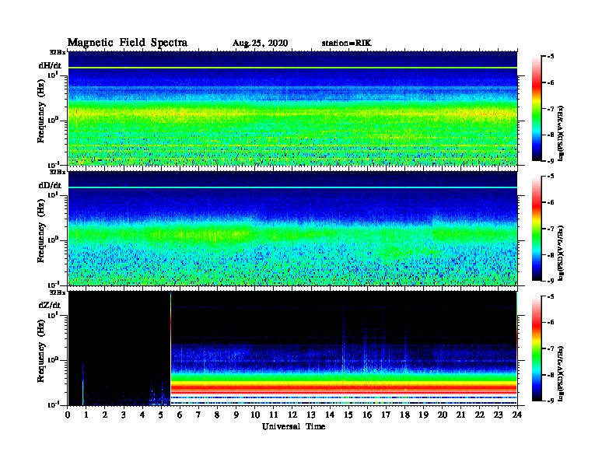
Task: Click hour tick '2' on time axis
Action: [x=105, y=415]
